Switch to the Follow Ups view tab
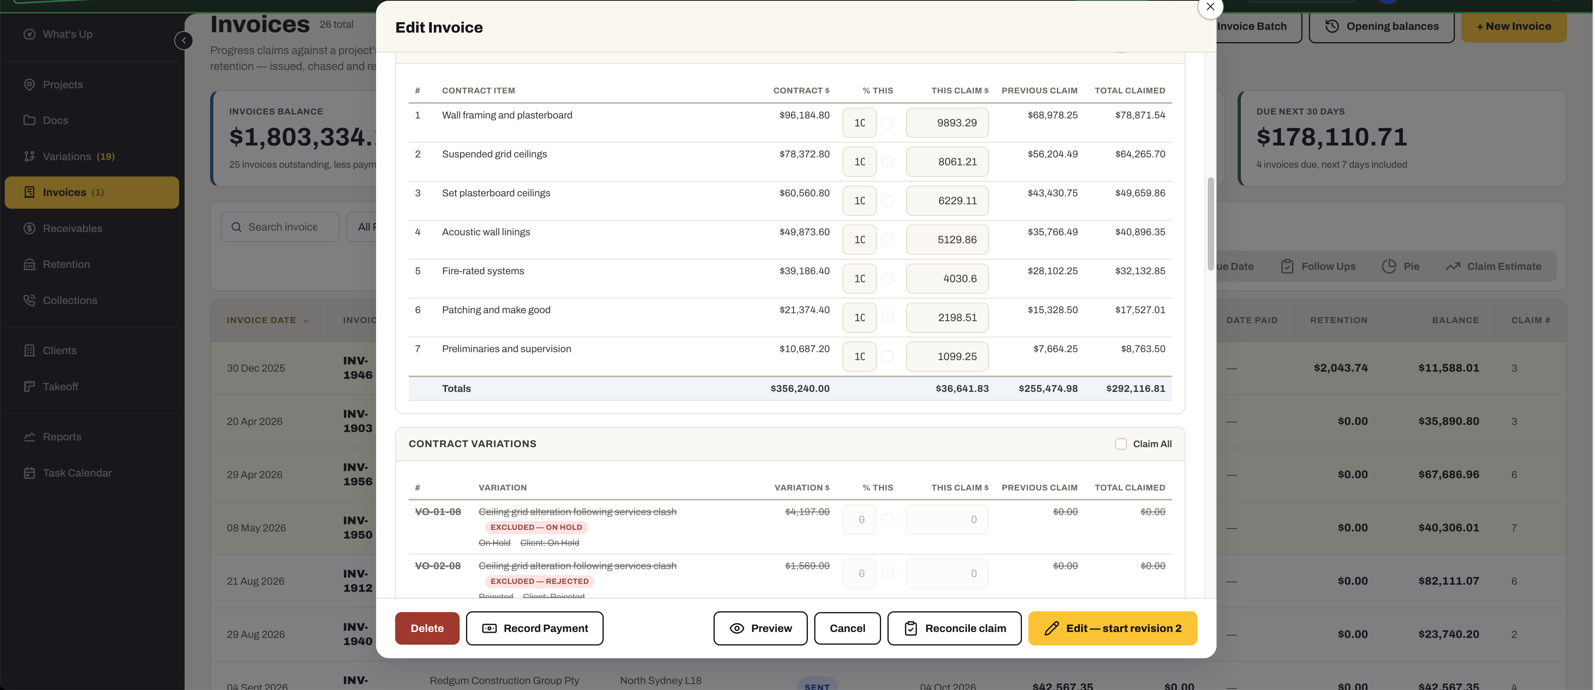 point(1318,266)
